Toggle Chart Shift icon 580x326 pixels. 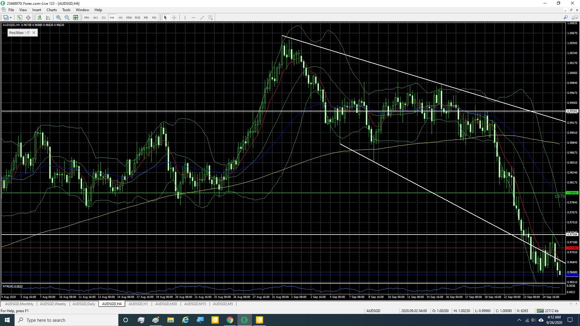pyautogui.click(x=40, y=18)
